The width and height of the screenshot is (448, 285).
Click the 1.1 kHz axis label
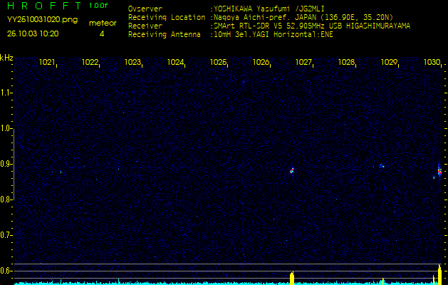[6, 93]
